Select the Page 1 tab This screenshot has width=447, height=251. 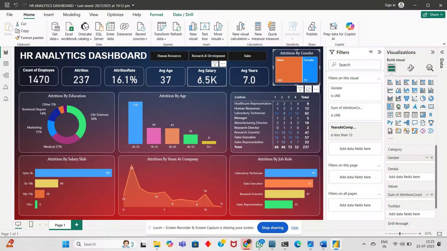[60, 225]
